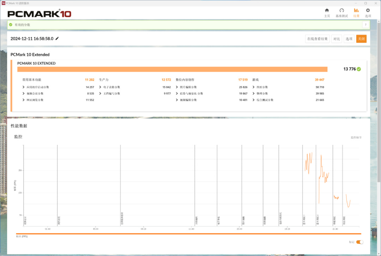This screenshot has width=381, height=256.
Task: Click the pencil icon to rename result
Action: [57, 38]
